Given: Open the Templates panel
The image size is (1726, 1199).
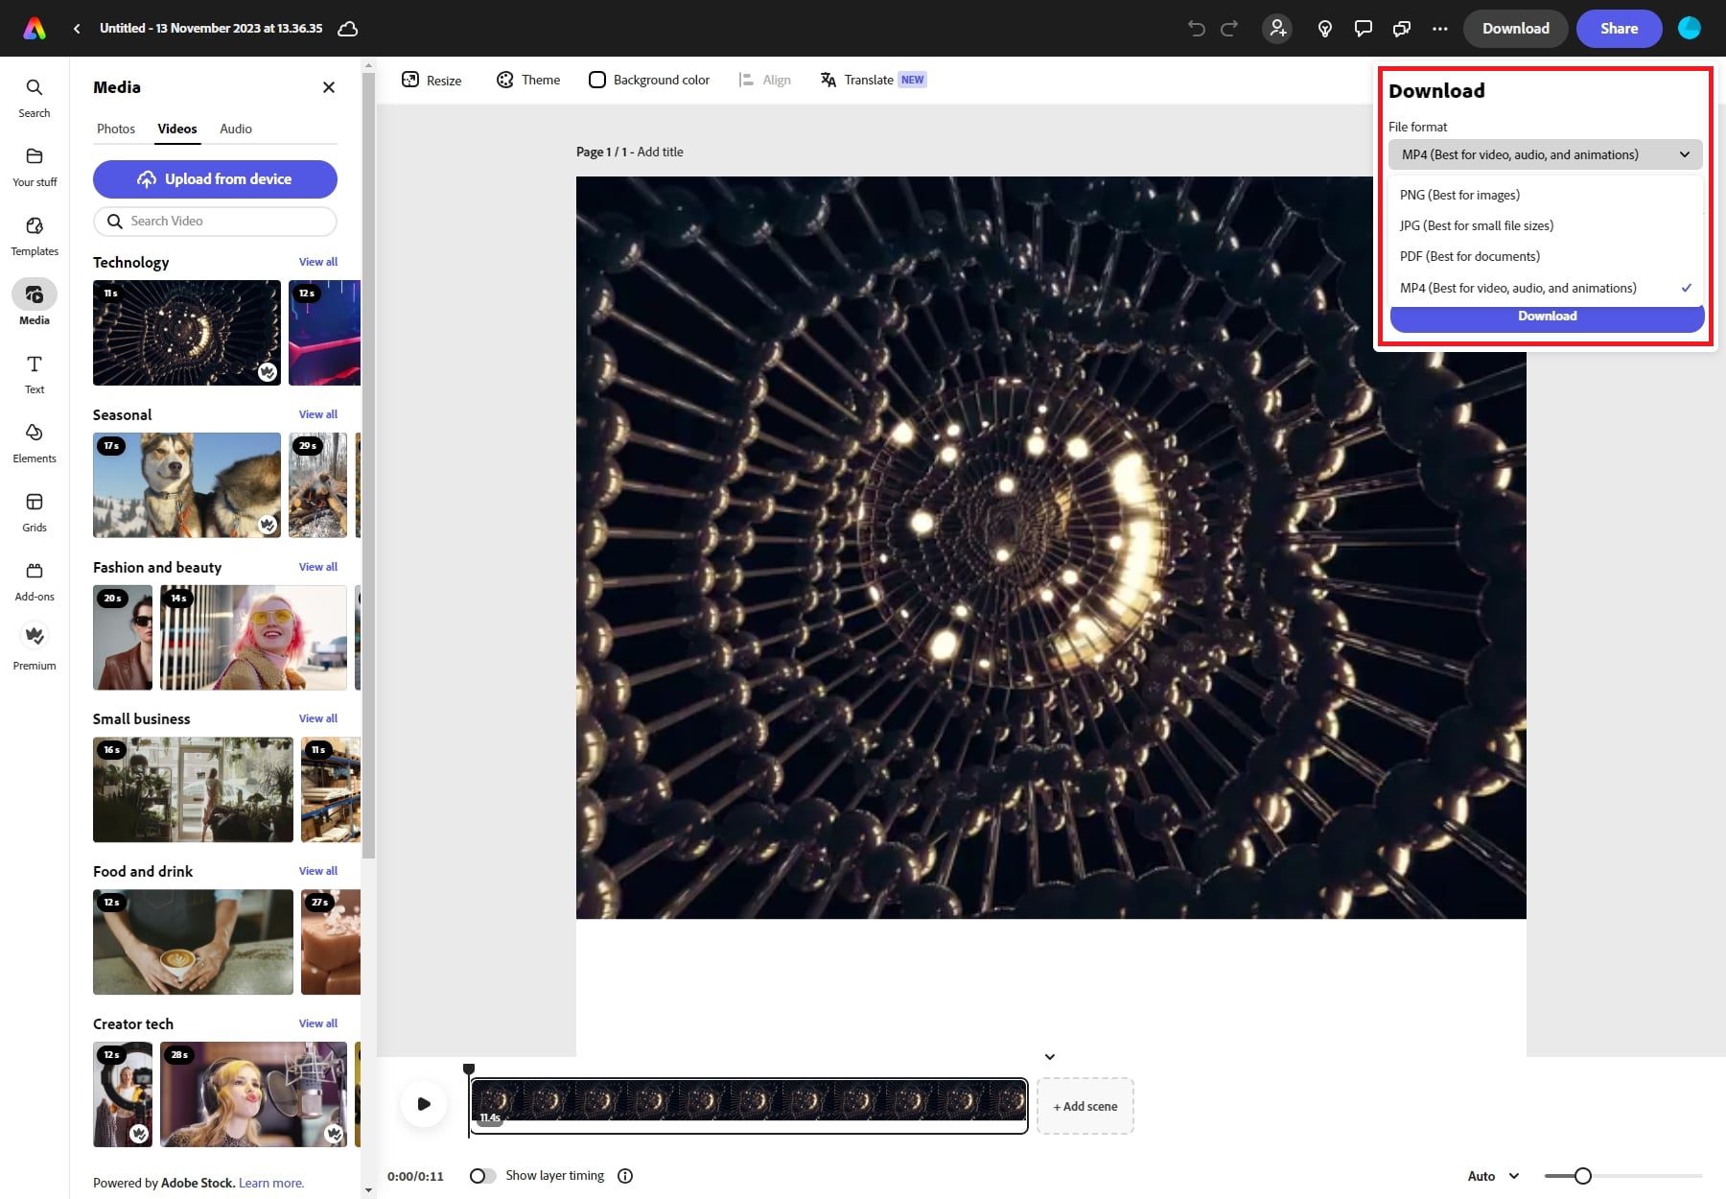Looking at the screenshot, I should pyautogui.click(x=35, y=236).
